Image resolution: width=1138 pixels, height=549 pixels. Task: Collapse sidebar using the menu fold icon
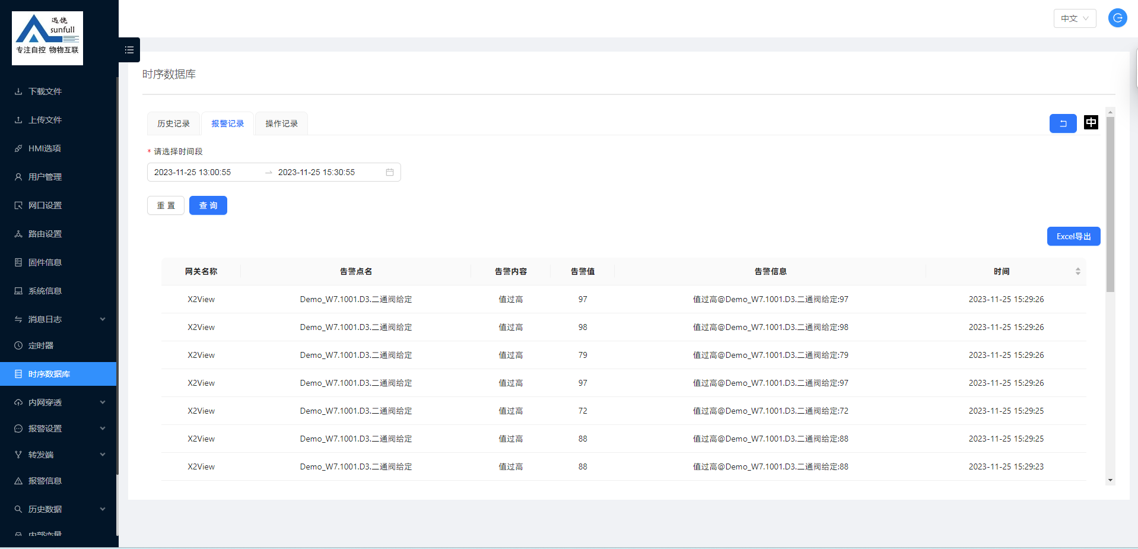[x=129, y=50]
